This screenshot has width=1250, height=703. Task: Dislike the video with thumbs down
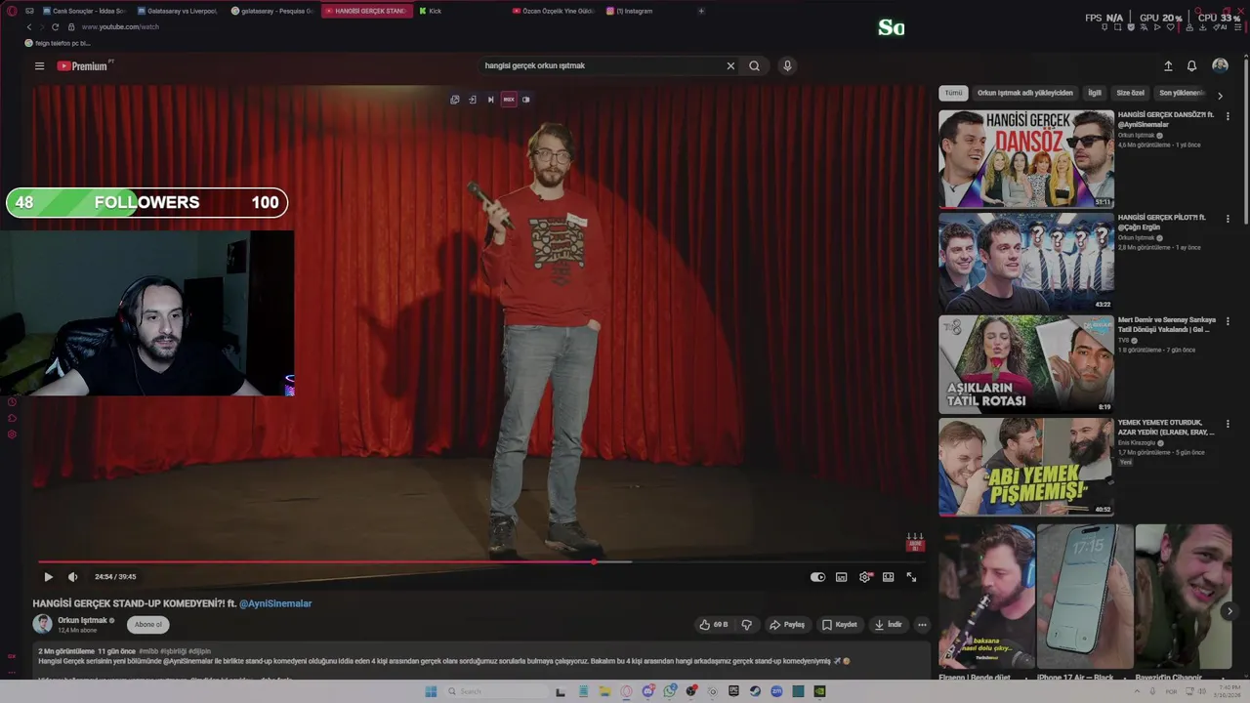tap(747, 625)
